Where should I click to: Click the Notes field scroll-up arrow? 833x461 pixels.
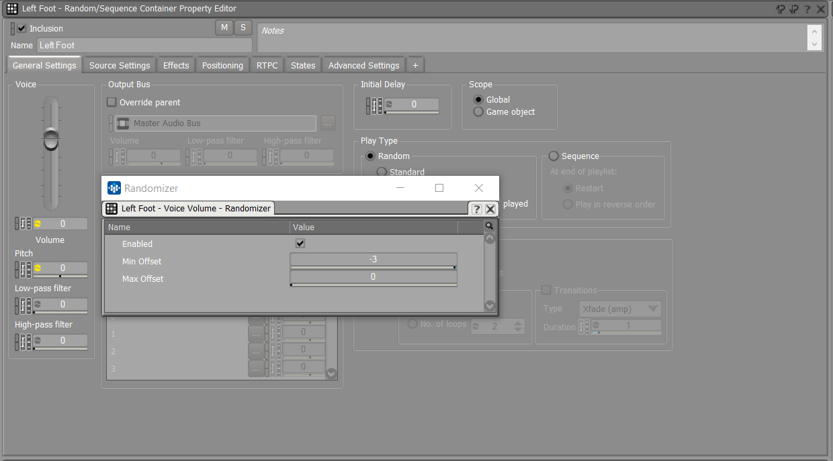point(815,31)
